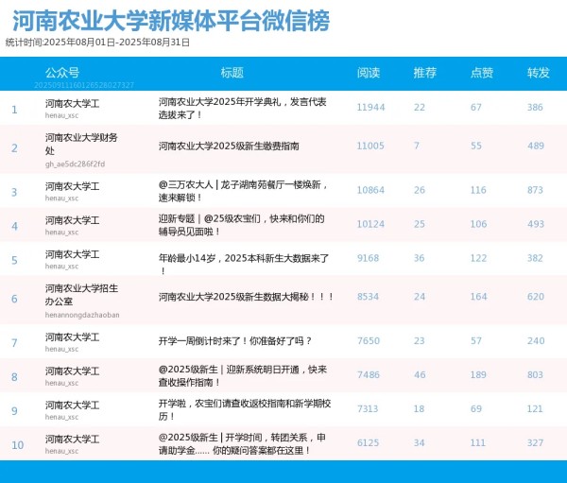
Task: Click like count 189
Action: (478, 375)
